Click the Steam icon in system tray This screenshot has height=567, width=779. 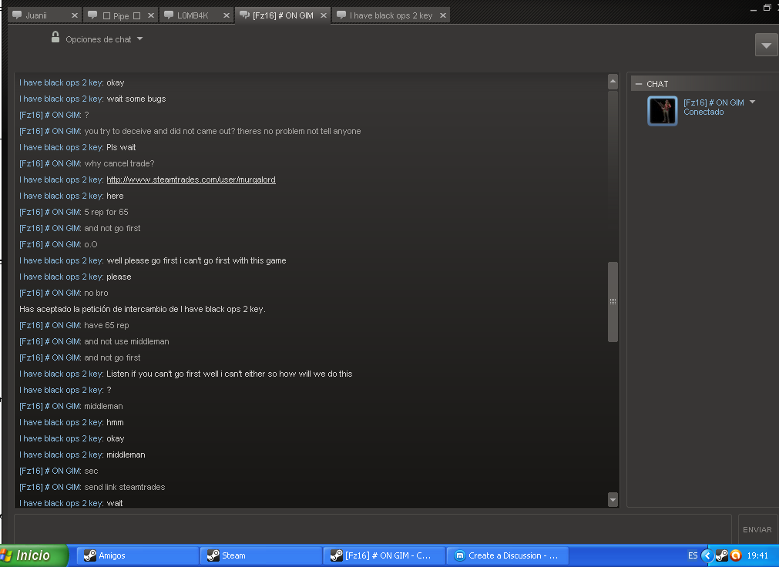click(x=722, y=555)
